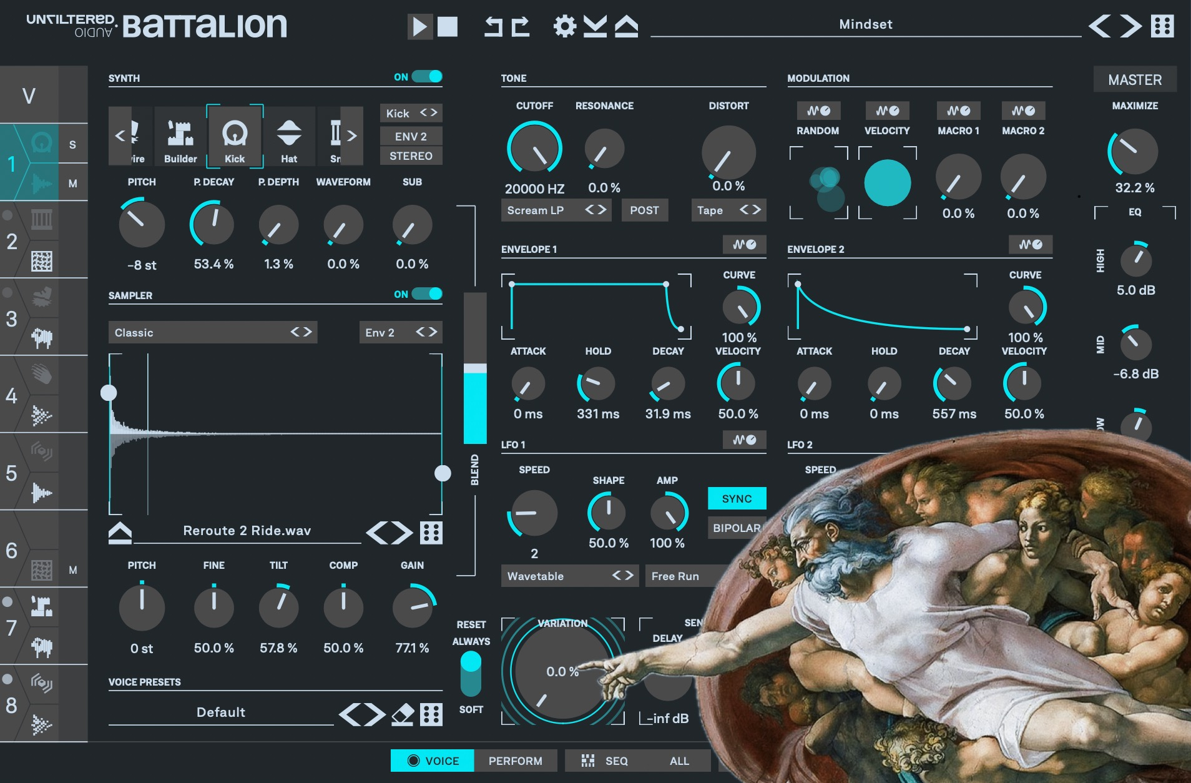Toggle the Synth ON switch

(x=427, y=77)
